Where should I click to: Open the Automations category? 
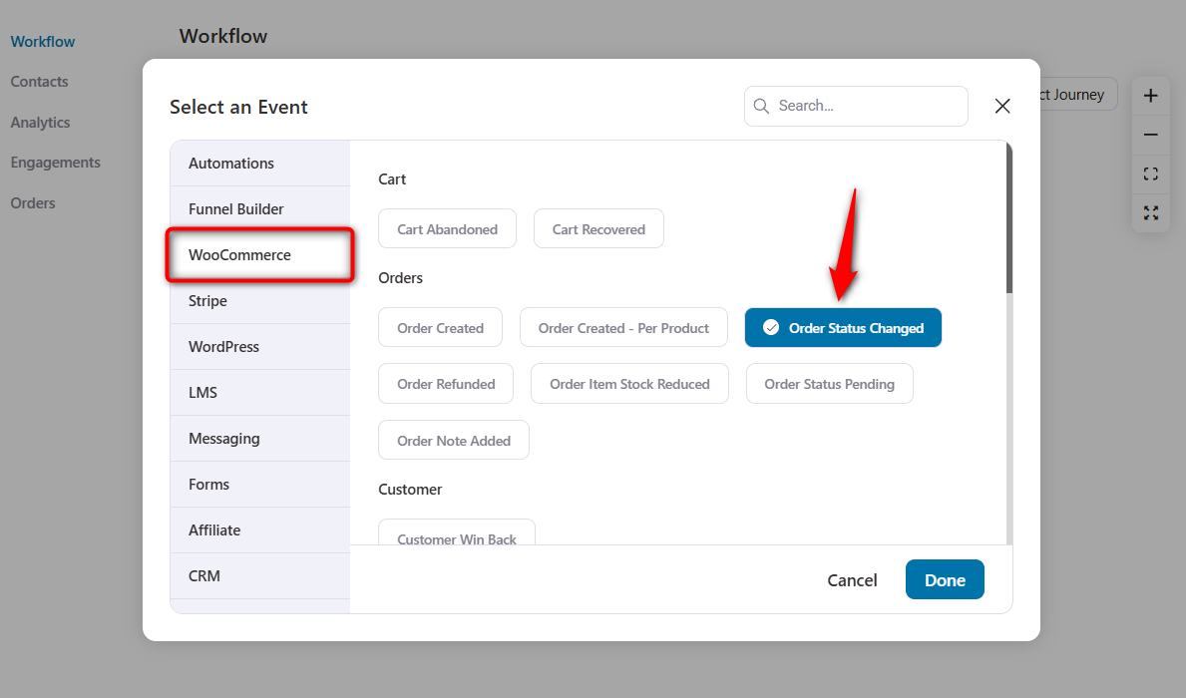260,164
